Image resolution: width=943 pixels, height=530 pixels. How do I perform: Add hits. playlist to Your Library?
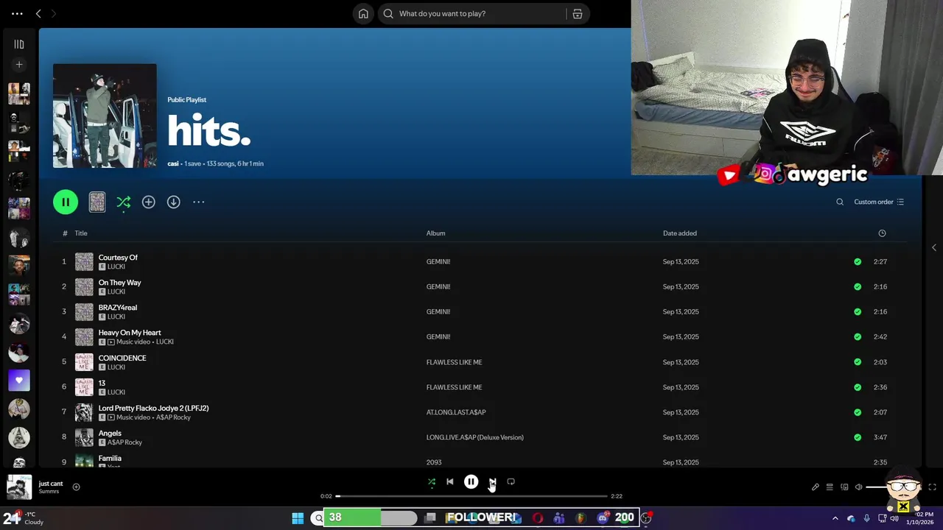pos(149,202)
